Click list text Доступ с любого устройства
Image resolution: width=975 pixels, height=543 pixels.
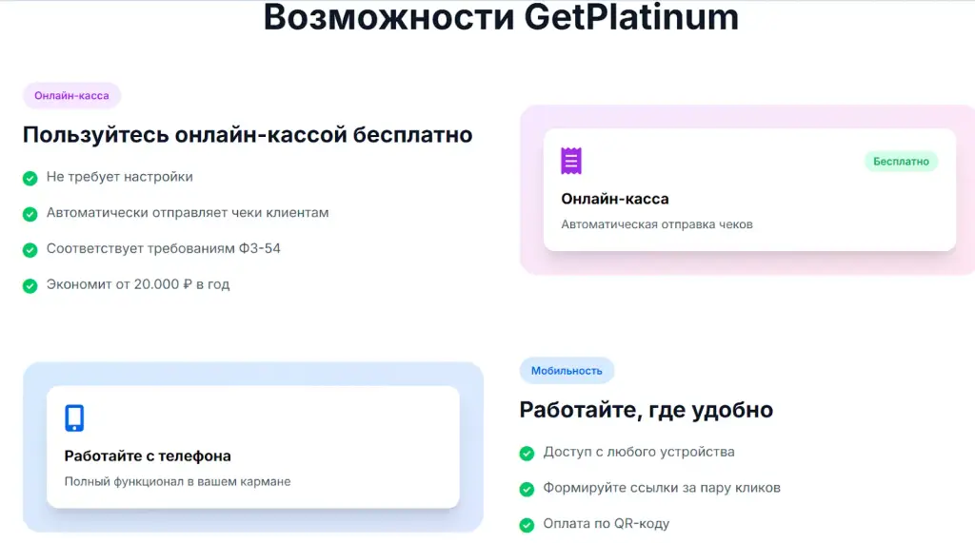(x=639, y=452)
